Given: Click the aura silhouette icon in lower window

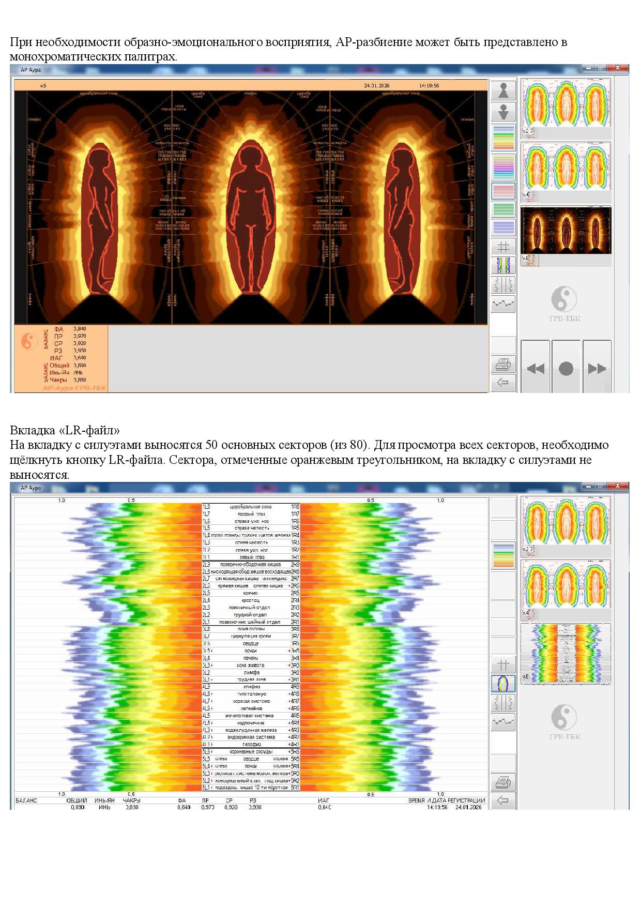Looking at the screenshot, I should pos(503,684).
